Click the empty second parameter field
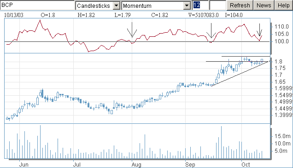The height and width of the screenshot is (168, 293). 217,5
